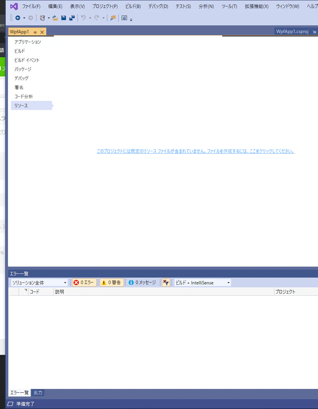Select the デバッグ properties page

tap(21, 78)
